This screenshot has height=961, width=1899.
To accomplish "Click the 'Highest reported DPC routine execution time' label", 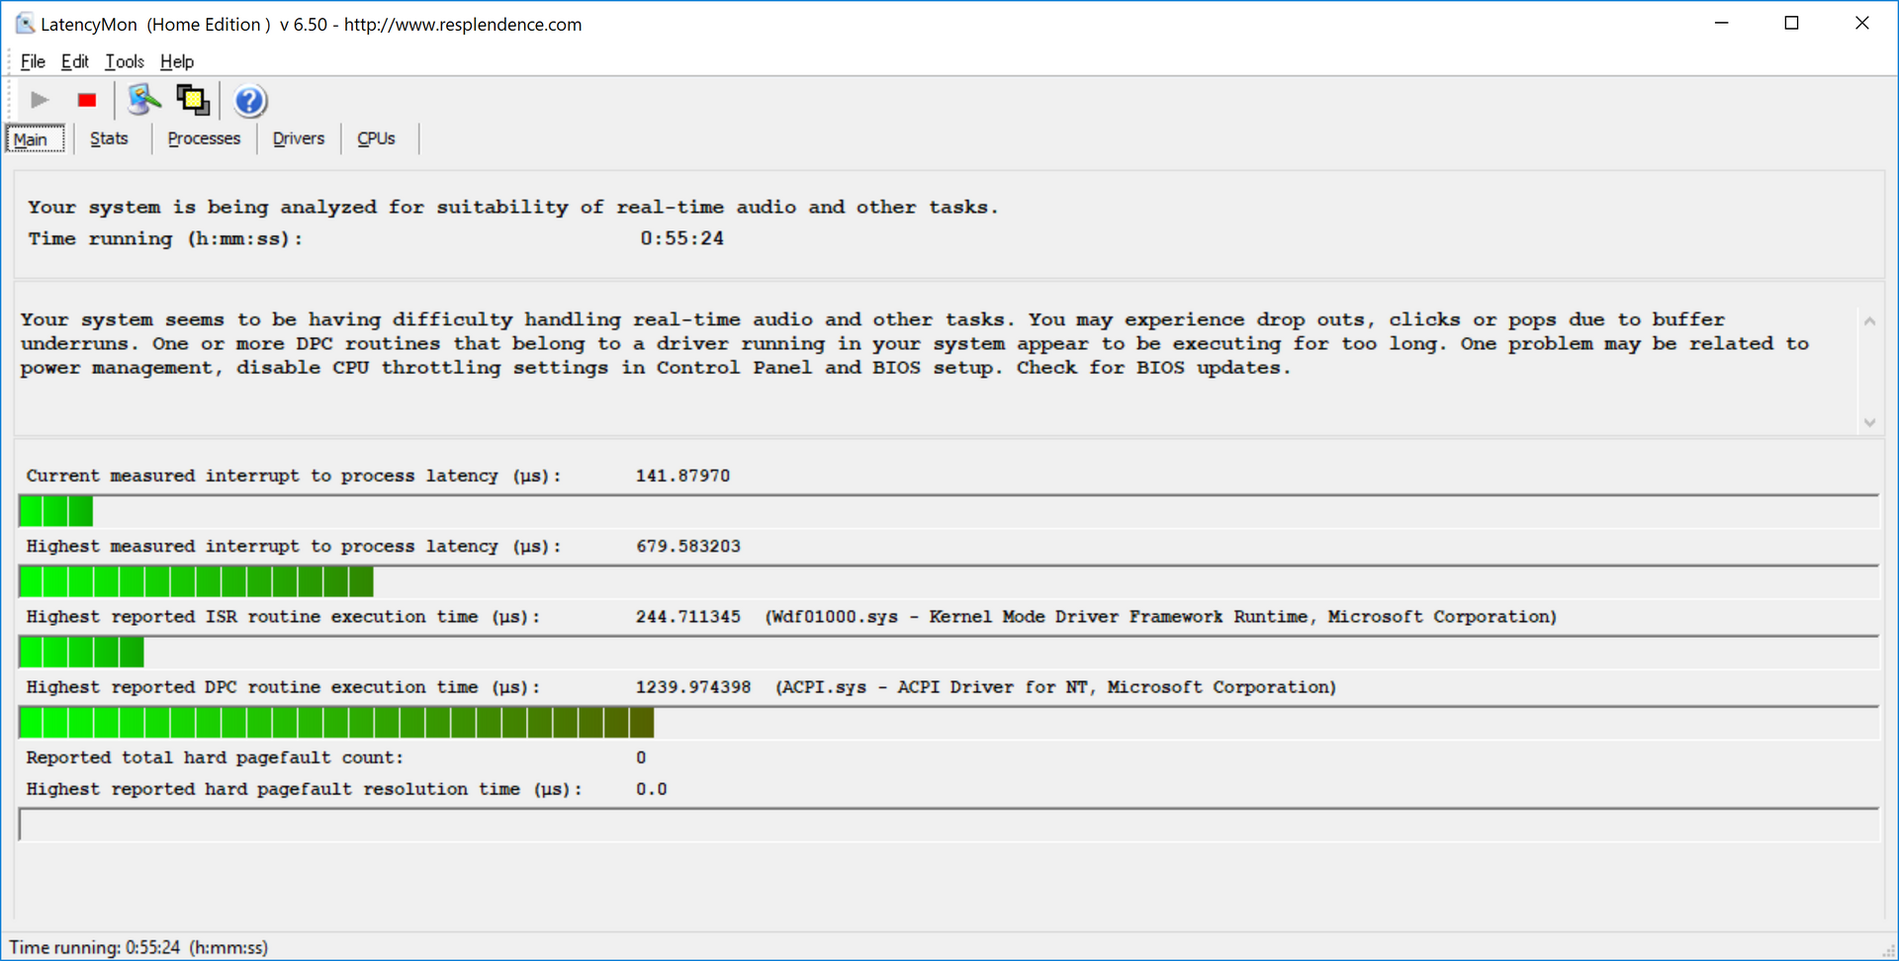I will 283,687.
